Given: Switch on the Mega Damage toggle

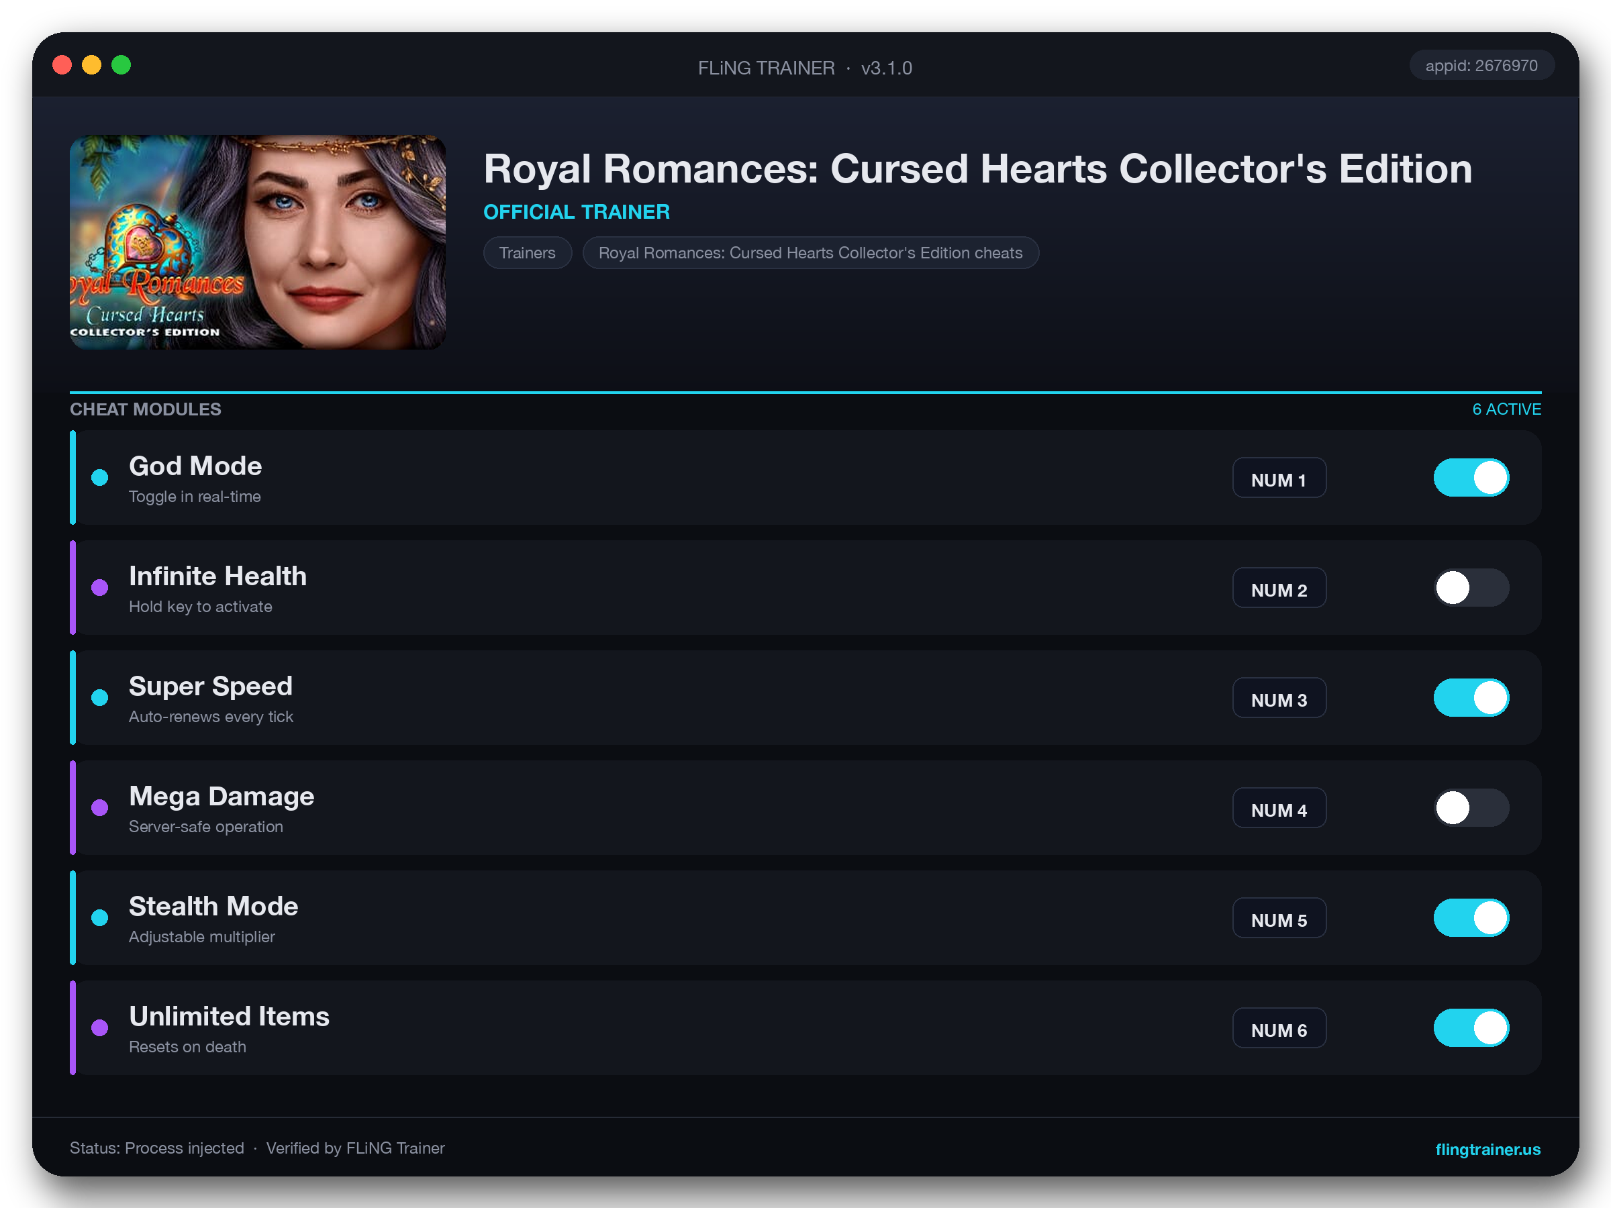Looking at the screenshot, I should (1471, 807).
